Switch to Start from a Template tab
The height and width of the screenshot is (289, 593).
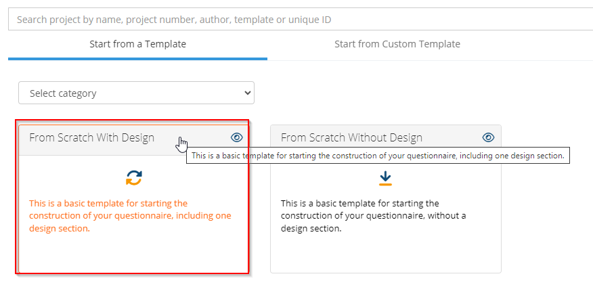[x=137, y=44]
